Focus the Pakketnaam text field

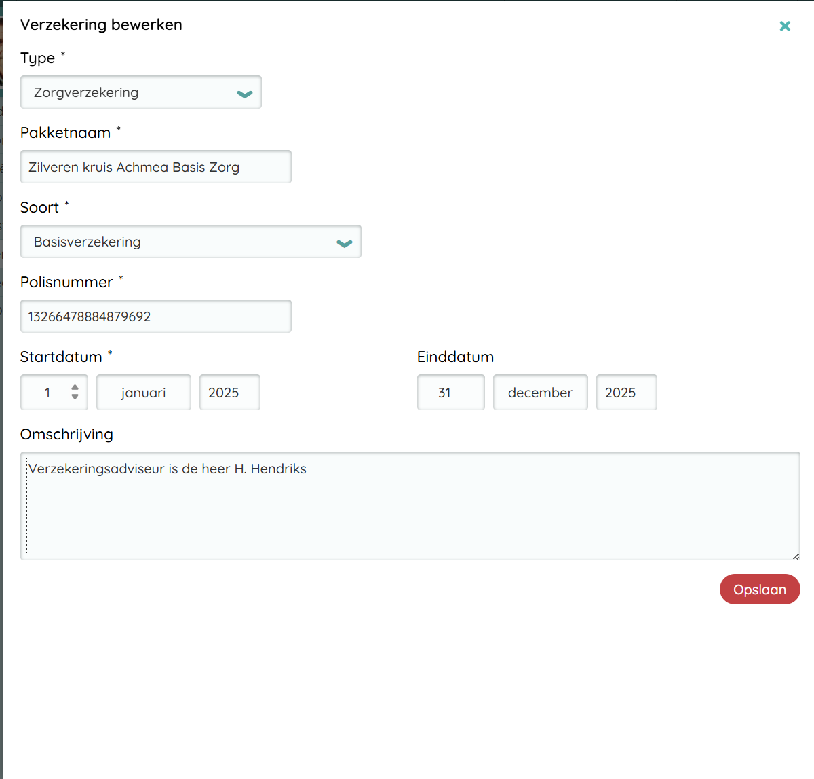155,167
